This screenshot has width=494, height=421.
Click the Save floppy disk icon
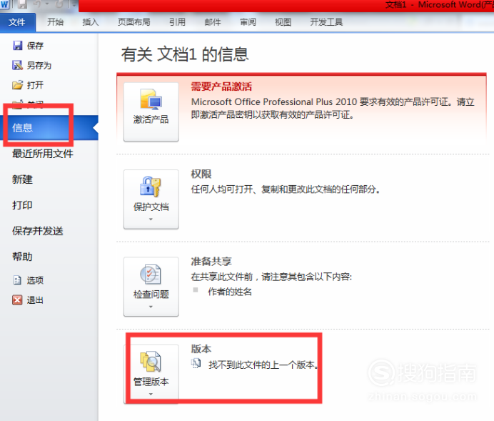[17, 46]
